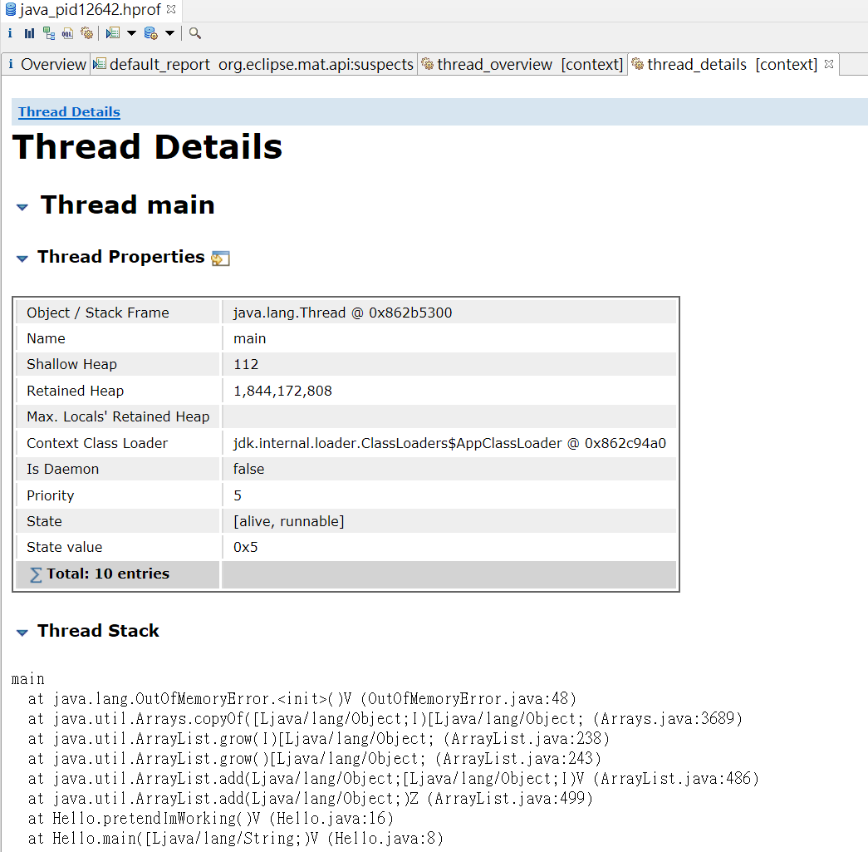Click the Thread Details breadcrumb link
This screenshot has height=852, width=868.
(x=68, y=111)
